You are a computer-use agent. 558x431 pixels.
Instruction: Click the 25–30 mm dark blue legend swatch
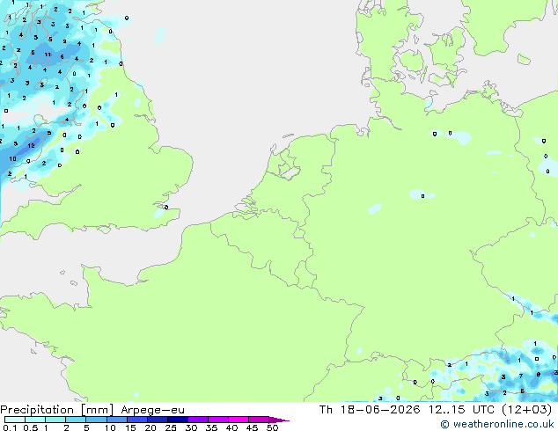(177, 420)
